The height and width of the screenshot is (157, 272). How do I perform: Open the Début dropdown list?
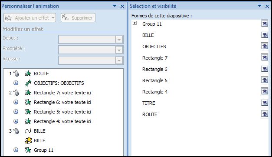(119, 40)
